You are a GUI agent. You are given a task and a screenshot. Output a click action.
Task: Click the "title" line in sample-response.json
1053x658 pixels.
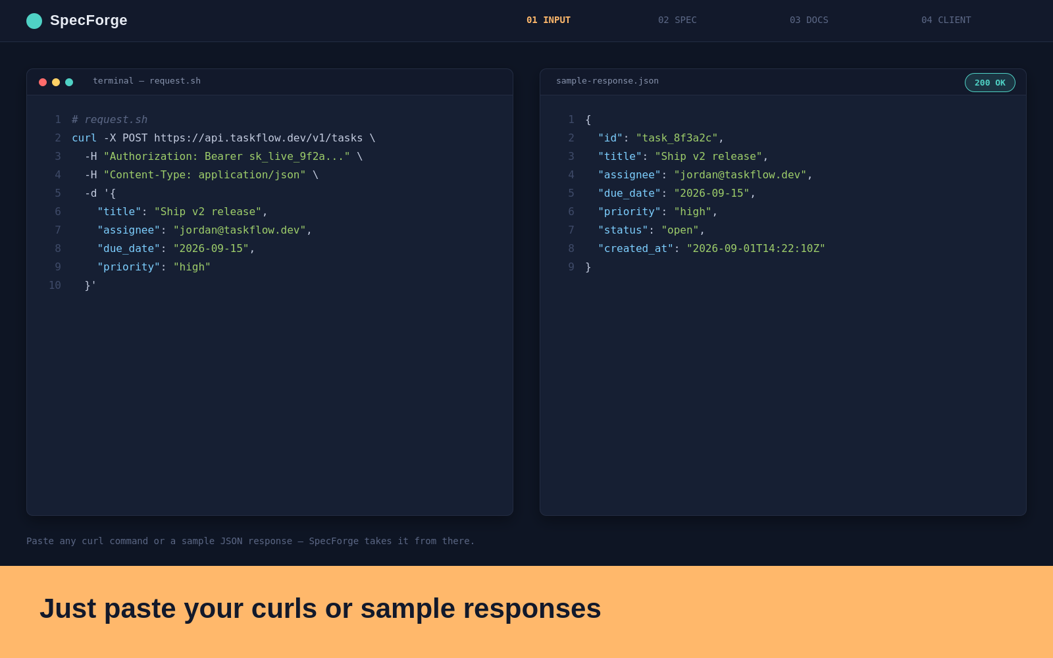pos(683,157)
